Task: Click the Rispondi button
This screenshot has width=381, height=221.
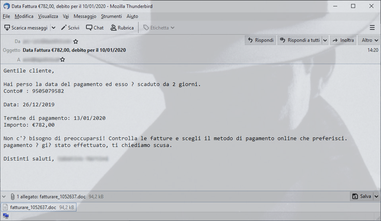Action: (x=260, y=40)
